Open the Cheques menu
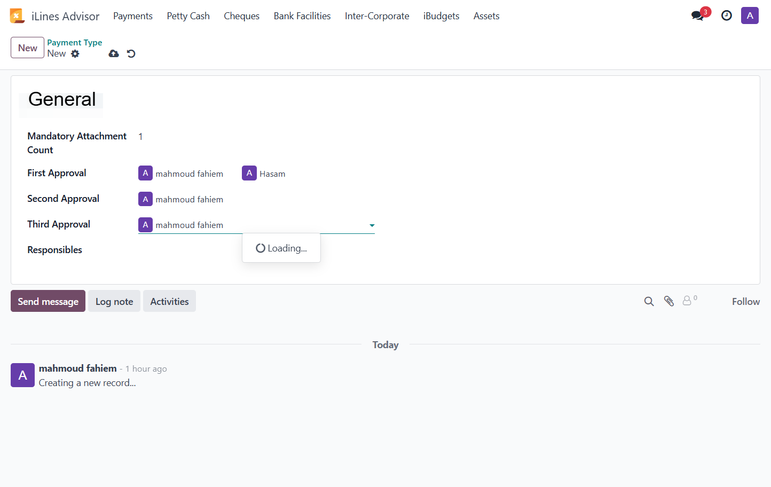The image size is (771, 487). [241, 16]
